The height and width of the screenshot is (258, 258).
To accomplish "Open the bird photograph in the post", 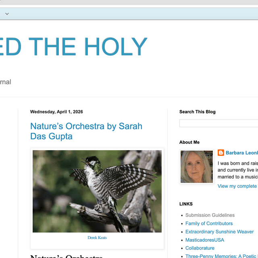I will pyautogui.click(x=97, y=191).
